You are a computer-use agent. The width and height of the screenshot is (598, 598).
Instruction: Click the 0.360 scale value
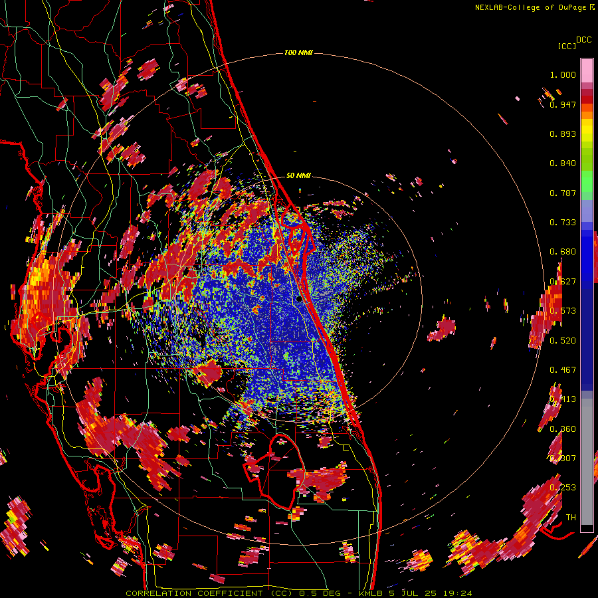click(563, 429)
